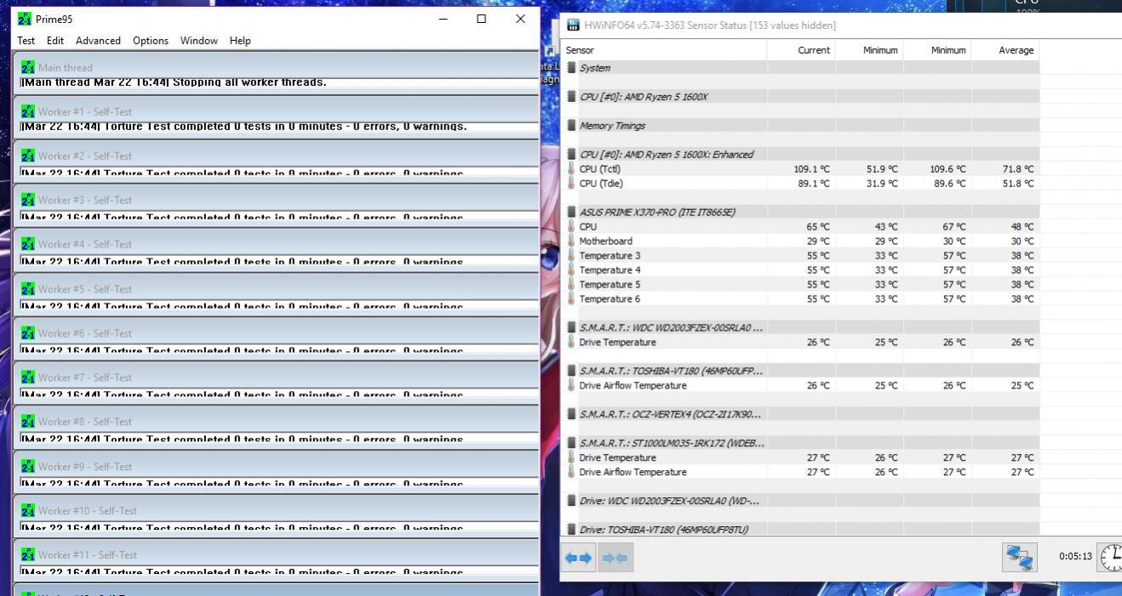1122x596 pixels.
Task: Select the Temperature 4 sensor row label
Action: click(610, 270)
